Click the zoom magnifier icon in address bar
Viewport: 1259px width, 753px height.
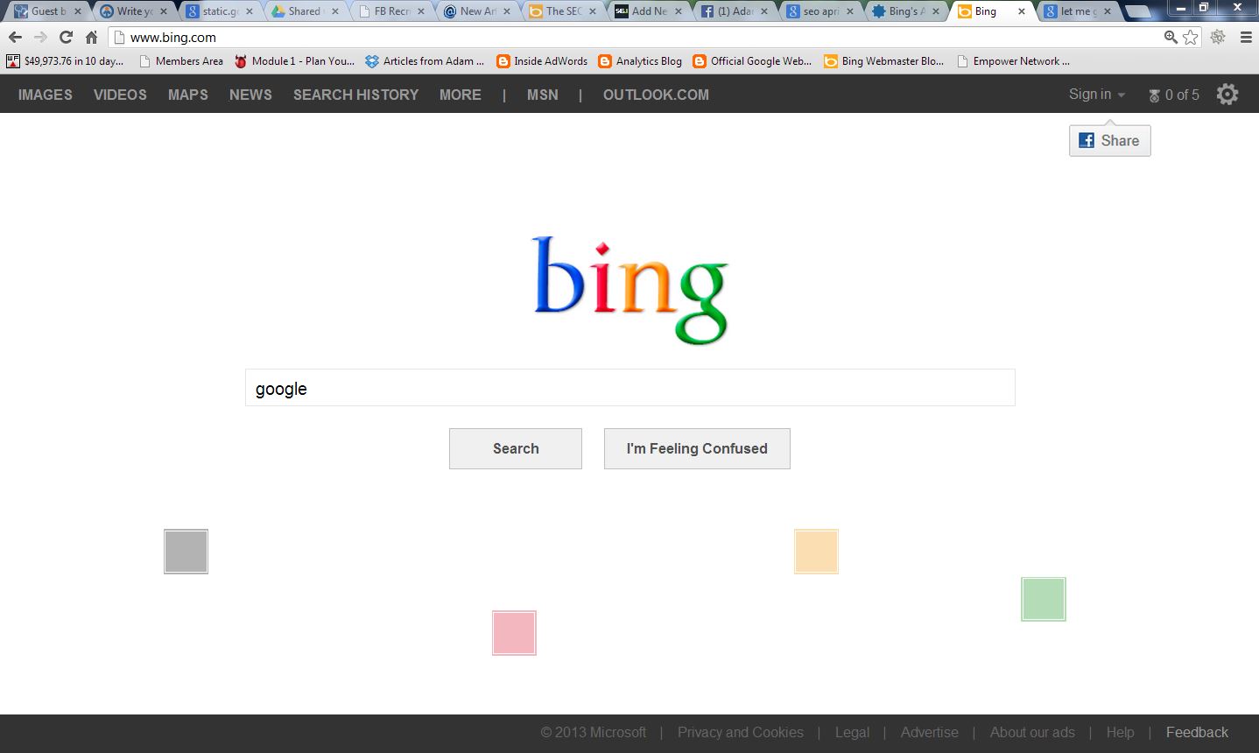[x=1171, y=37]
